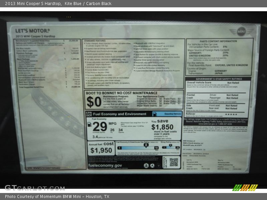Click the rollover star rating row
This screenshot has width=267, height=200.
tap(217, 114)
